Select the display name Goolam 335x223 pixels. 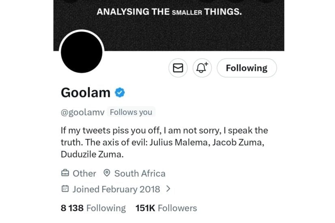tap(86, 93)
